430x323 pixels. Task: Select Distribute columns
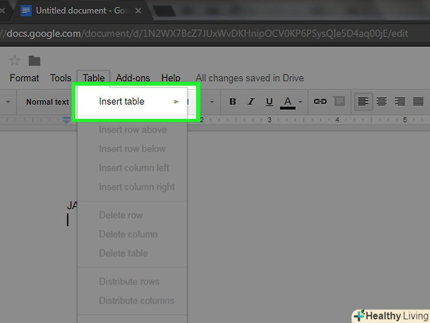[132, 301]
